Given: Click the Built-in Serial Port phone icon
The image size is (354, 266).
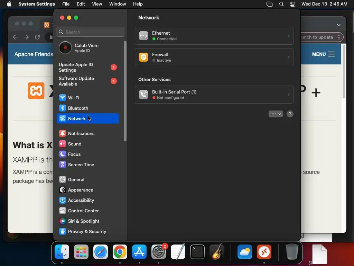Looking at the screenshot, I should [x=143, y=95].
